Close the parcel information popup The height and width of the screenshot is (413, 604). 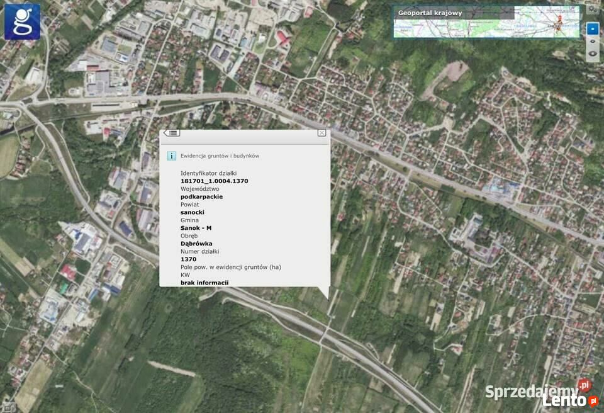click(x=322, y=133)
